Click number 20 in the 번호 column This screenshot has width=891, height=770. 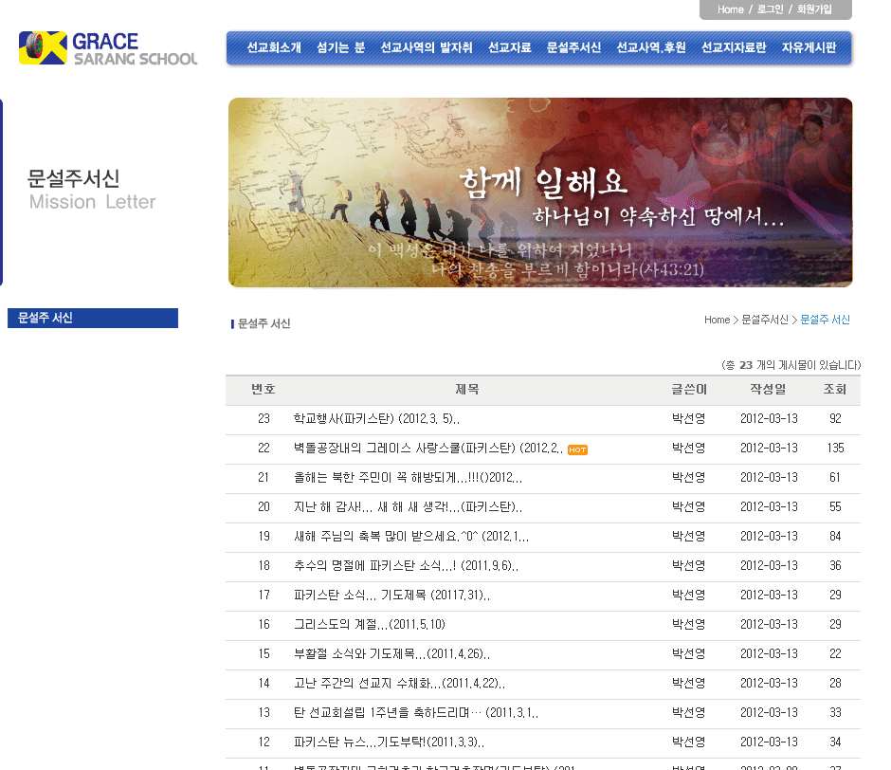(264, 507)
